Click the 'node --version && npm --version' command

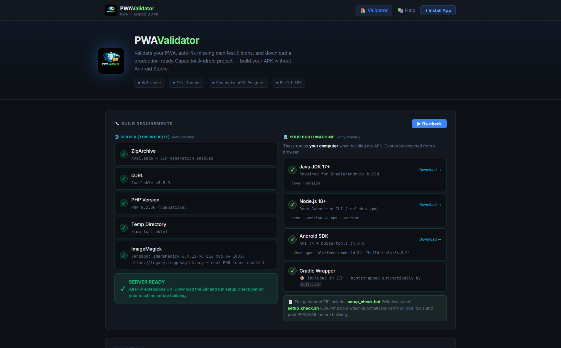325,218
